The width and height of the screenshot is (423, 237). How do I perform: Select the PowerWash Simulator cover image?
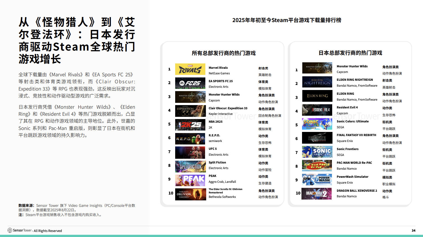317,180
